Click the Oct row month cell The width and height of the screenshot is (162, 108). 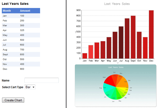click(5, 59)
